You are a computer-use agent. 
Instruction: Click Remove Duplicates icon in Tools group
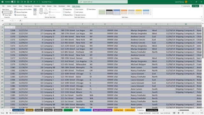[x=15, y=12]
